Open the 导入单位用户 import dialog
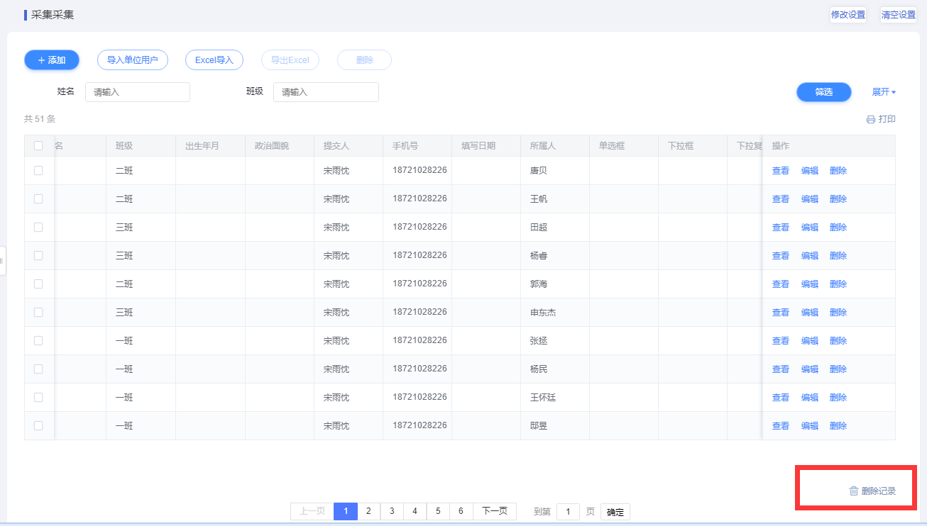 tap(133, 60)
